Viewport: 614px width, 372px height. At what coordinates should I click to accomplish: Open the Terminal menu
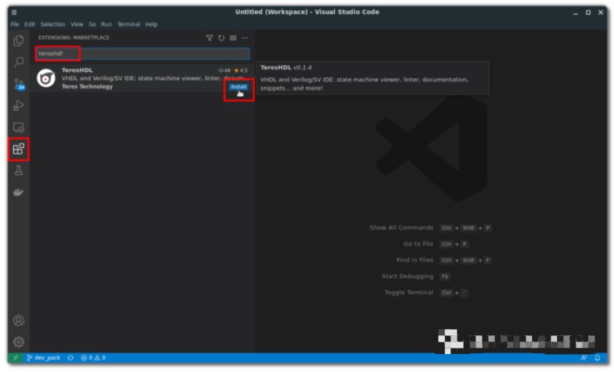pyautogui.click(x=129, y=24)
